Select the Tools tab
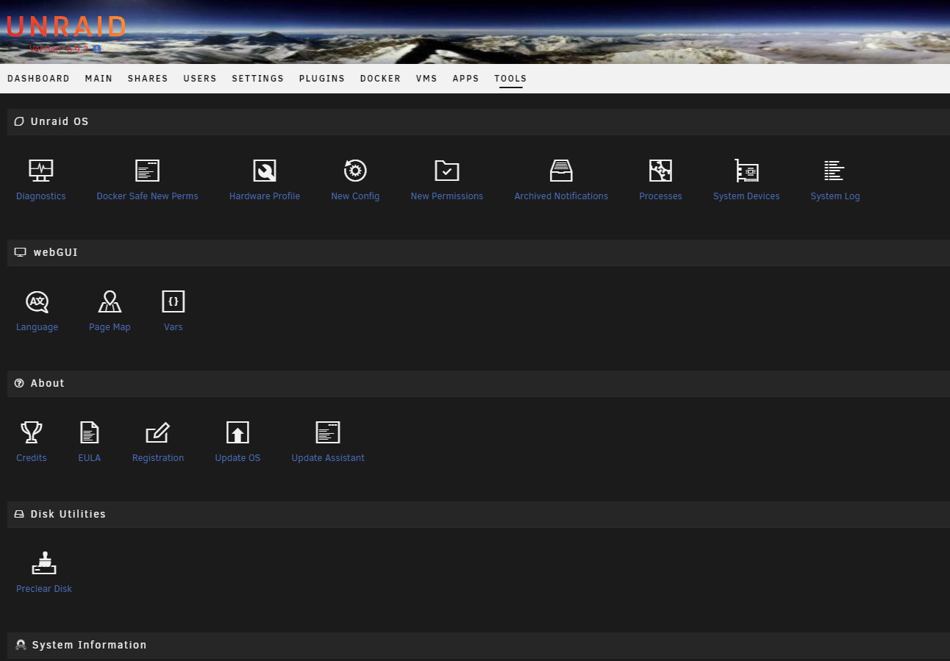950x661 pixels. tap(510, 79)
